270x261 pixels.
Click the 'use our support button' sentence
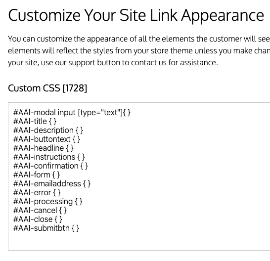(x=113, y=63)
